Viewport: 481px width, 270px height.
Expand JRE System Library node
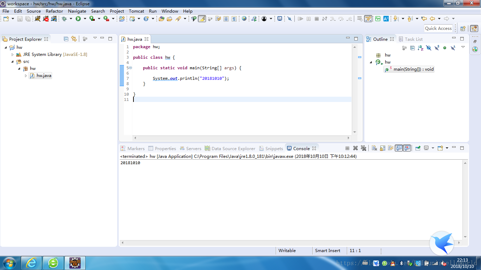[x=12, y=54]
